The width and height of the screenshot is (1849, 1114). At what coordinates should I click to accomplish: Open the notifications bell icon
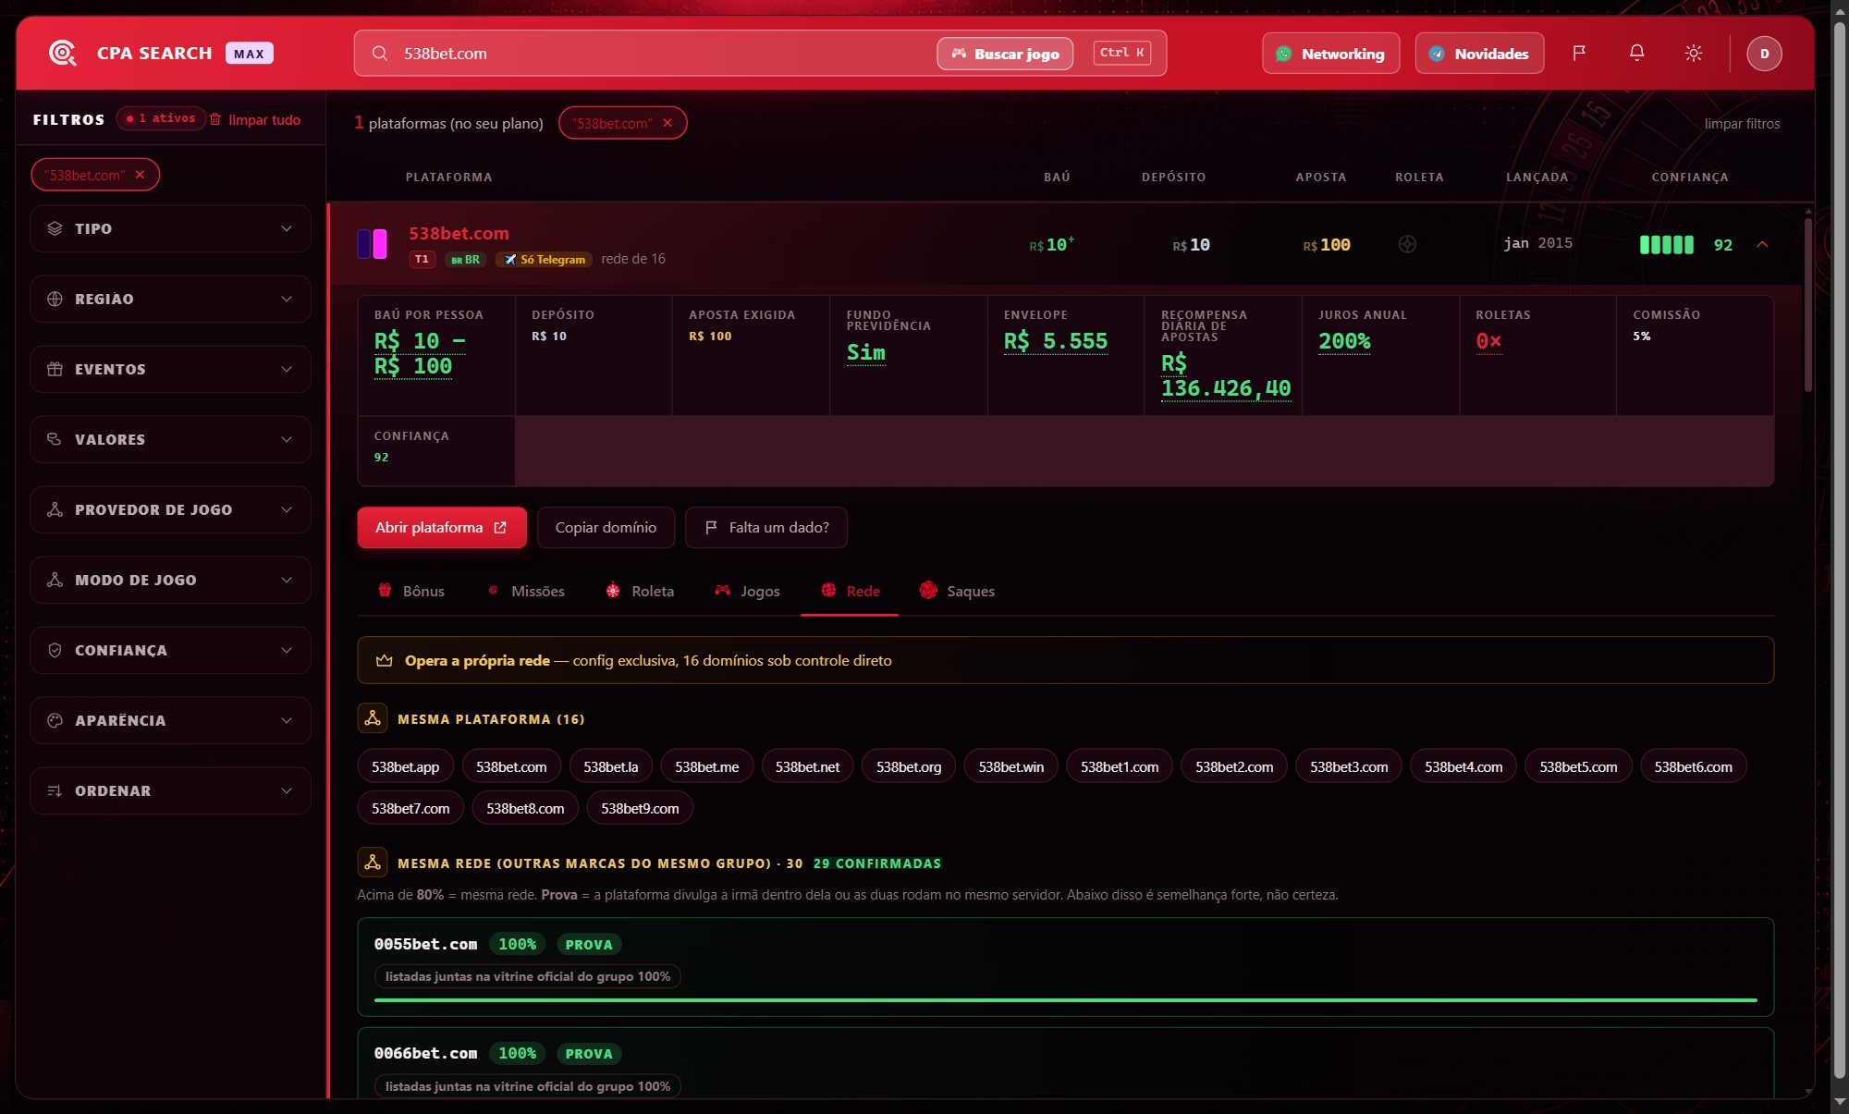click(1636, 53)
